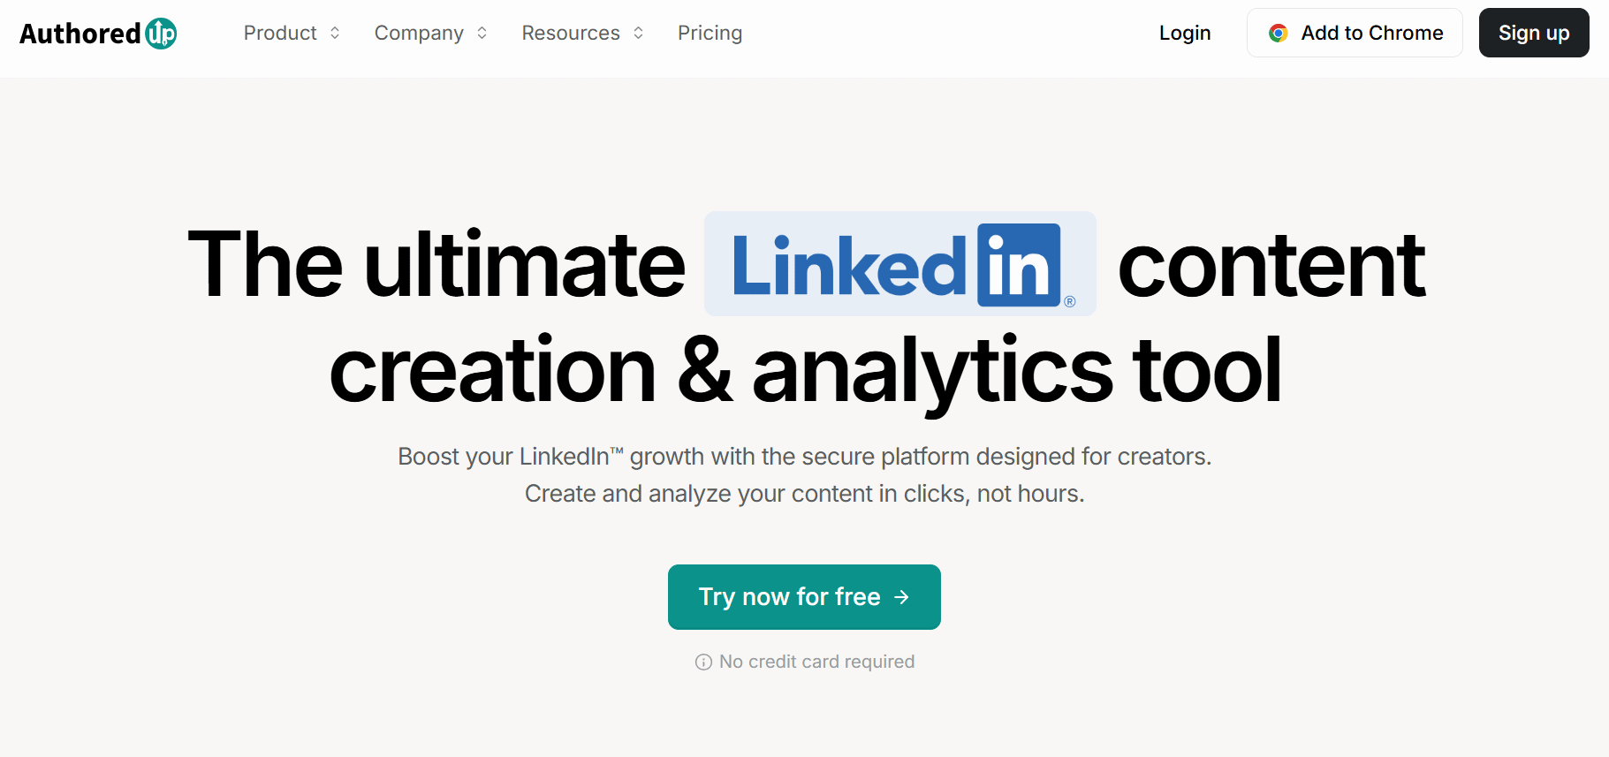Click the Sign up button
This screenshot has width=1609, height=757.
tap(1534, 33)
